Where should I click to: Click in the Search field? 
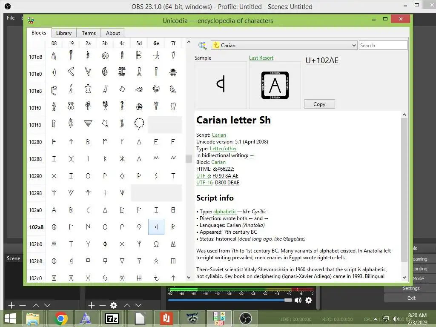383,45
